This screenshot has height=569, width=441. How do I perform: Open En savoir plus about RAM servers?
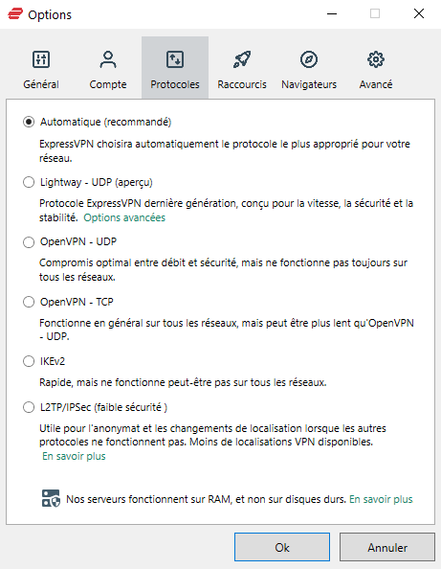[x=381, y=499]
